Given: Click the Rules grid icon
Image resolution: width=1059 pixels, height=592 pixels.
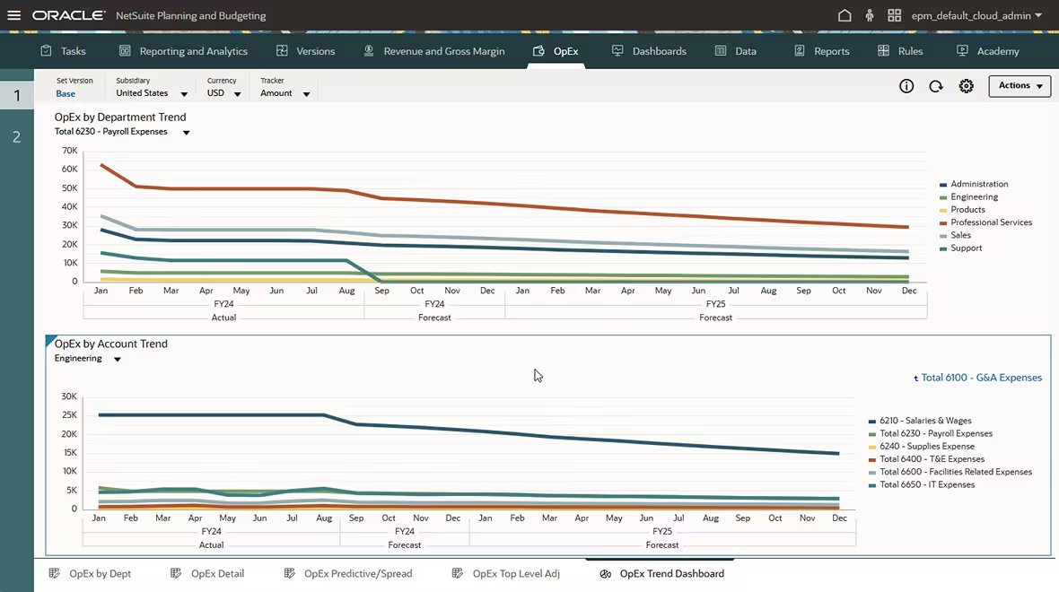Looking at the screenshot, I should point(883,51).
